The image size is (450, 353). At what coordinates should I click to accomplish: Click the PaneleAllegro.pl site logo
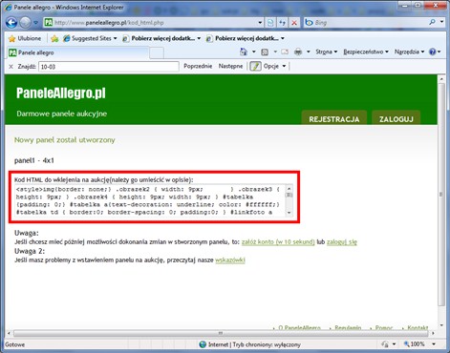pyautogui.click(x=61, y=93)
